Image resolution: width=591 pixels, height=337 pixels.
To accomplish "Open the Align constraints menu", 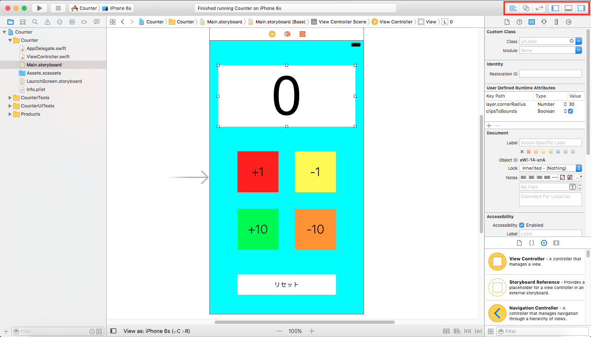I will [x=457, y=331].
